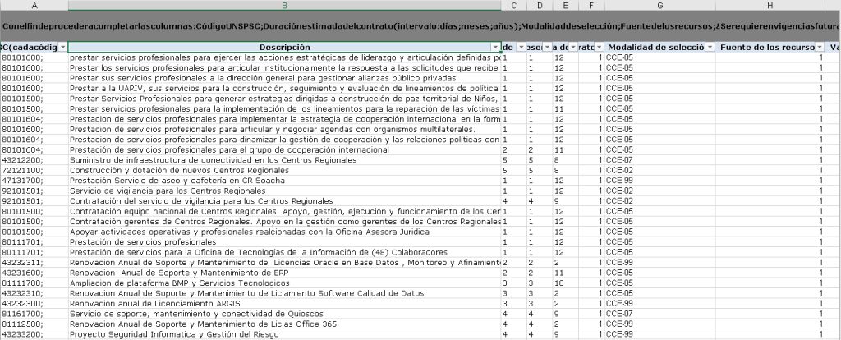Click the 'Descripción' header cell text

coord(285,47)
